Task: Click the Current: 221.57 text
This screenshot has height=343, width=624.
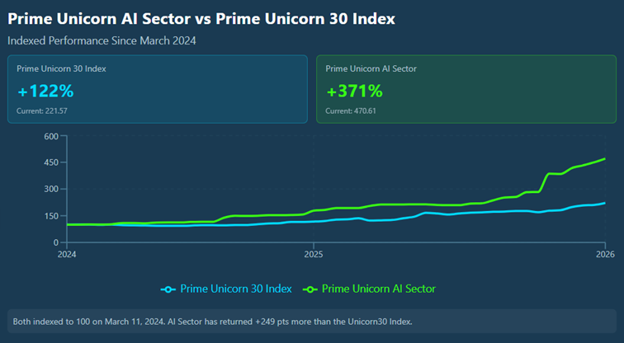Action: tap(42, 110)
